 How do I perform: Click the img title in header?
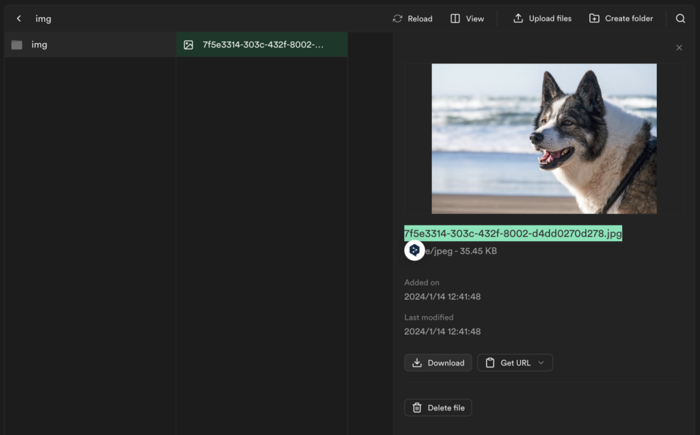[43, 18]
